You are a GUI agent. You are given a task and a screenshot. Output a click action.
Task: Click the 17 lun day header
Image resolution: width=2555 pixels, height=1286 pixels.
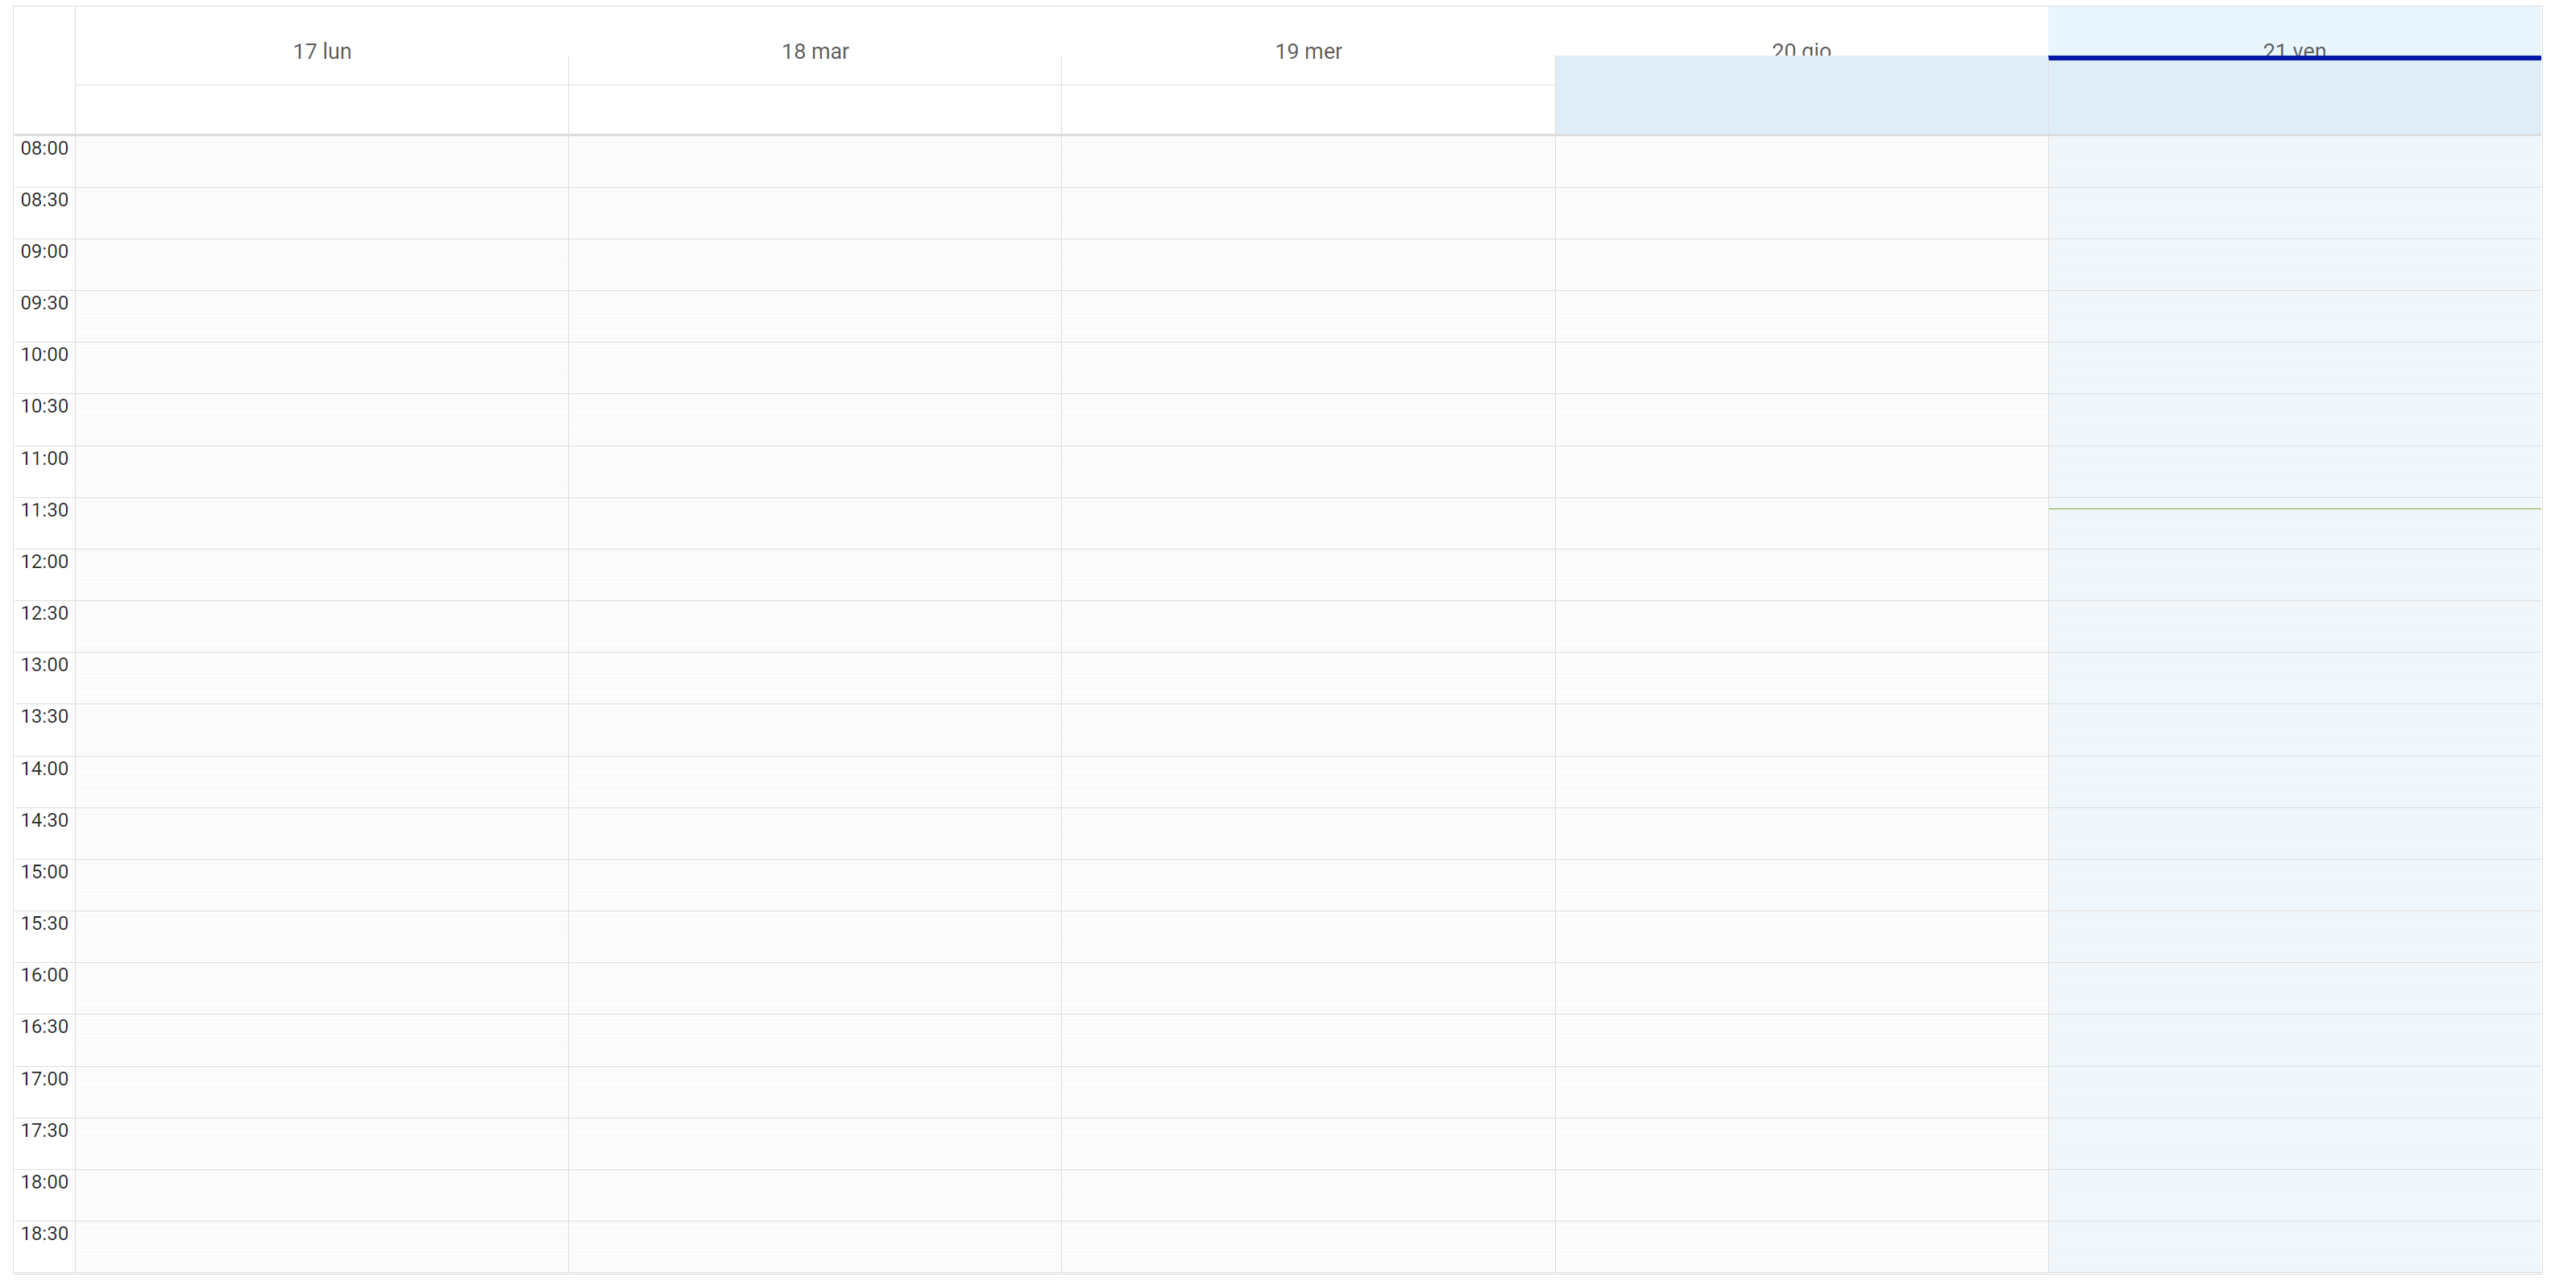(321, 52)
